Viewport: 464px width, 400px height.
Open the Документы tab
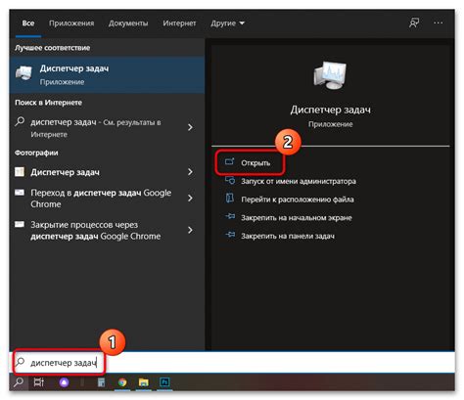(x=128, y=23)
